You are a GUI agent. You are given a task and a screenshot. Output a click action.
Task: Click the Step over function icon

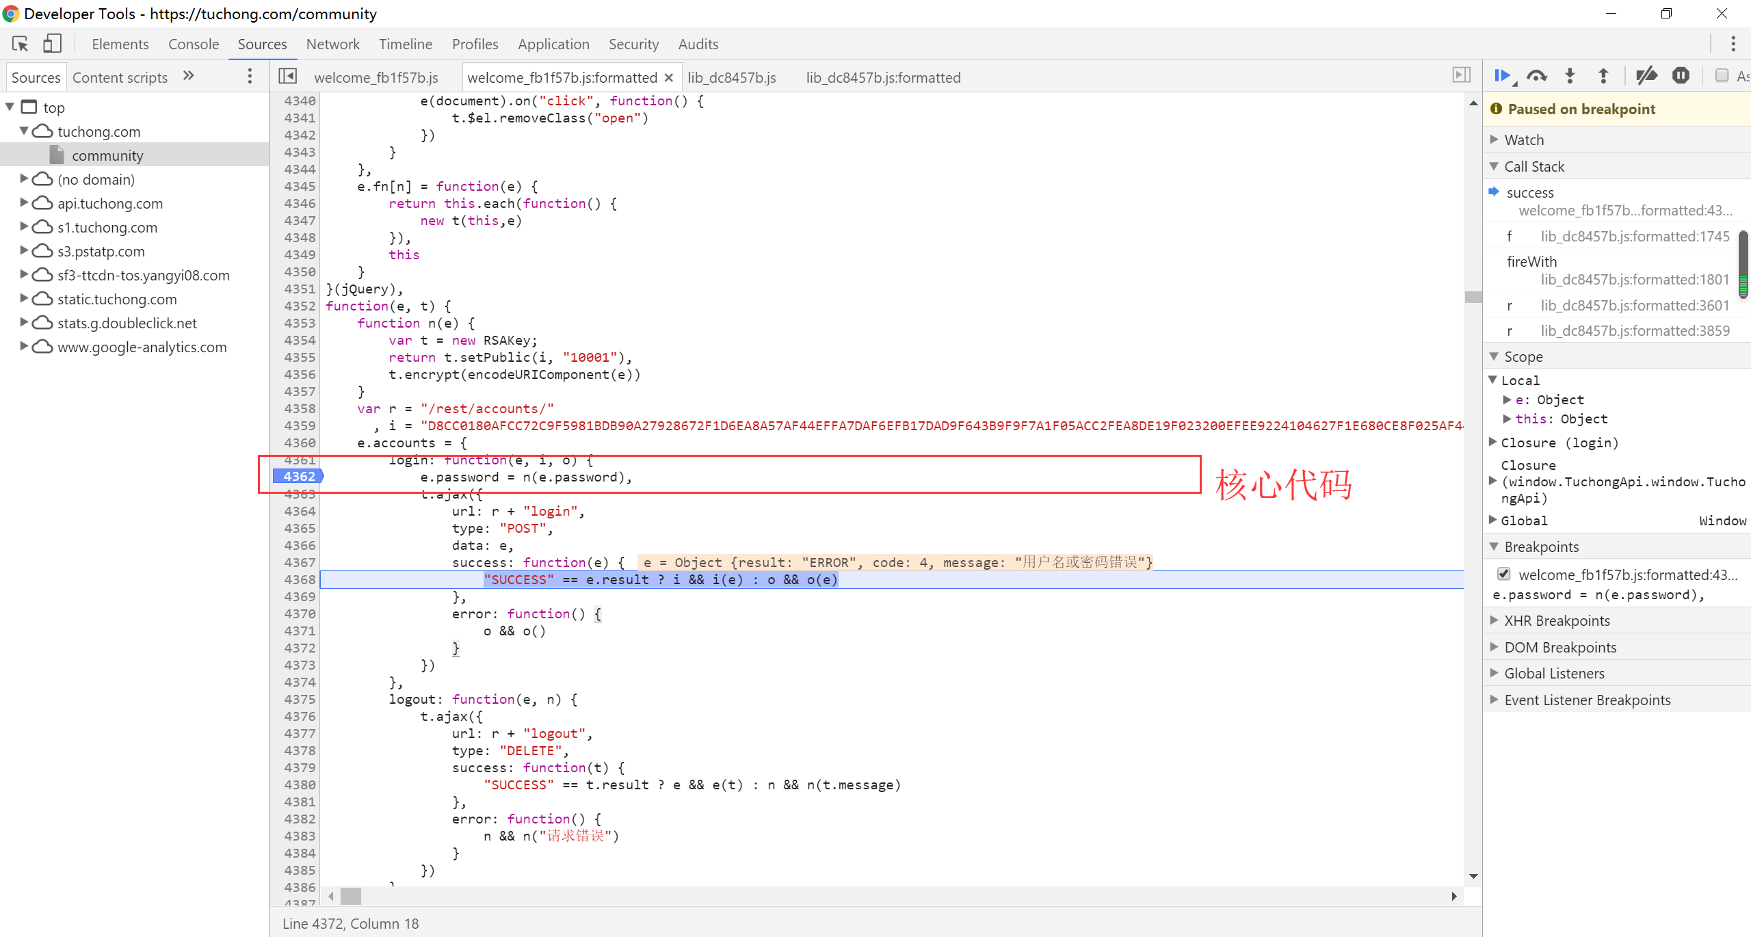(1537, 76)
